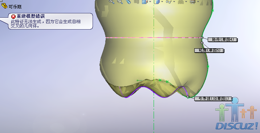
Task: Open the View Orientation cube icon
Action: pos(145,2)
